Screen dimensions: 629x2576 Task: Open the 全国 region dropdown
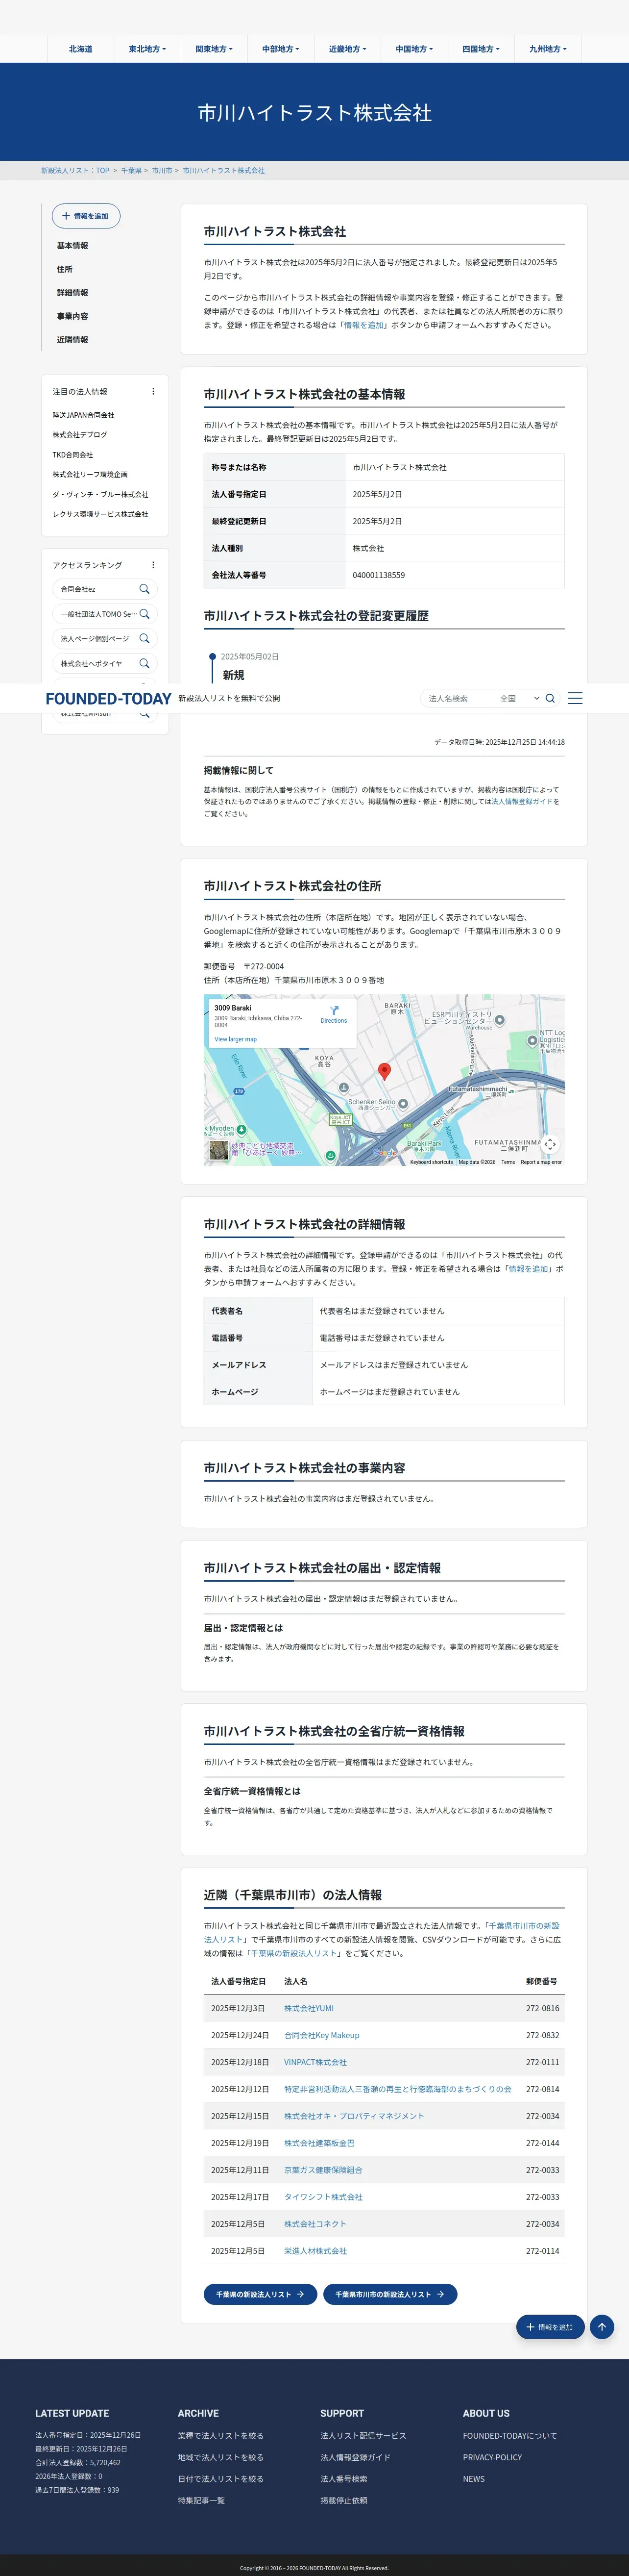pos(519,698)
